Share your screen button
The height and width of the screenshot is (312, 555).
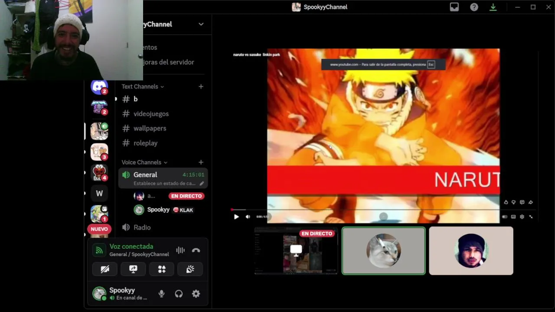tap(133, 269)
